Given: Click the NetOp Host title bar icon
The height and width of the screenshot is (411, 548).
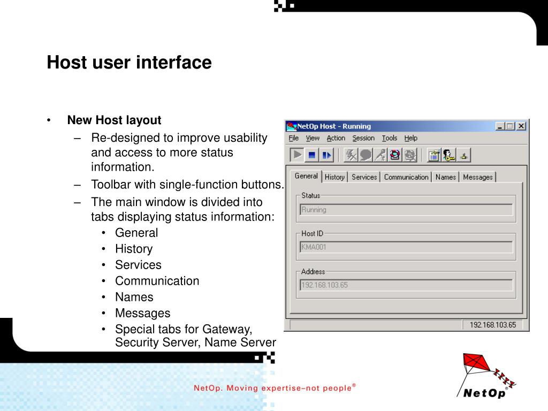Looking at the screenshot, I should coord(291,126).
